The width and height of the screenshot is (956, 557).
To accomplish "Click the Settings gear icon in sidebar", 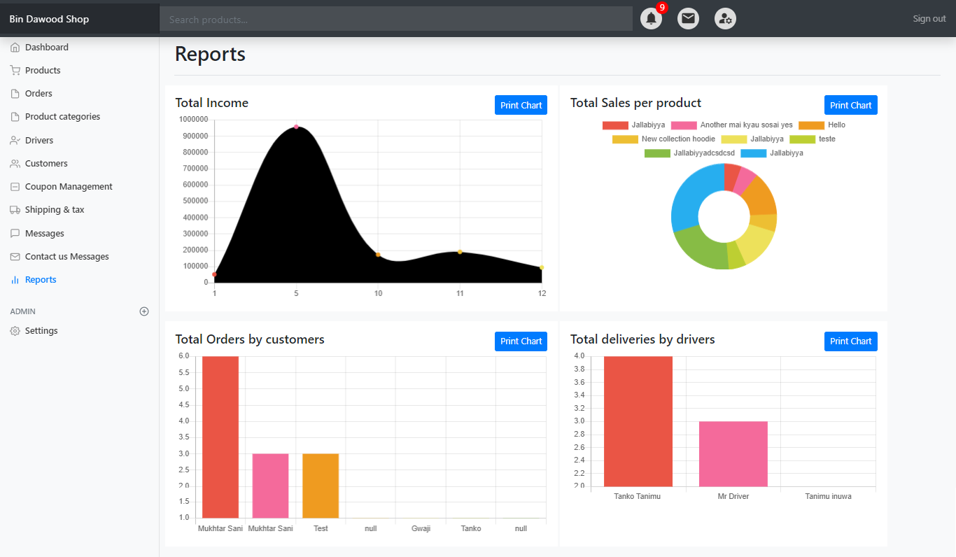I will [x=15, y=331].
